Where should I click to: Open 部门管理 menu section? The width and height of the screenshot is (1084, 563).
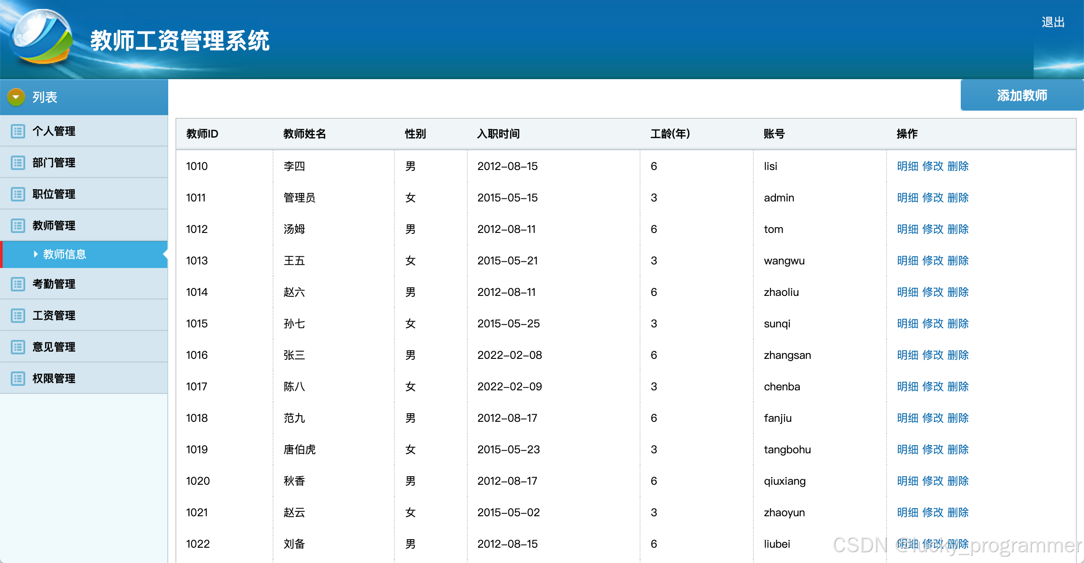pos(84,163)
